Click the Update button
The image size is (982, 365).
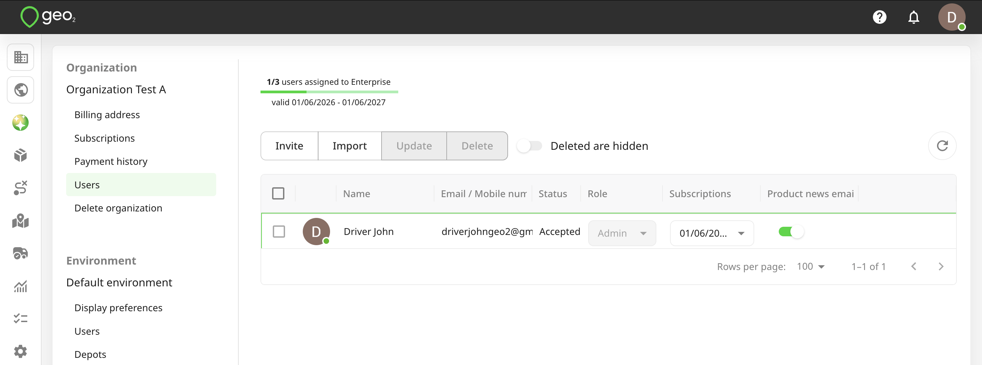pyautogui.click(x=414, y=146)
